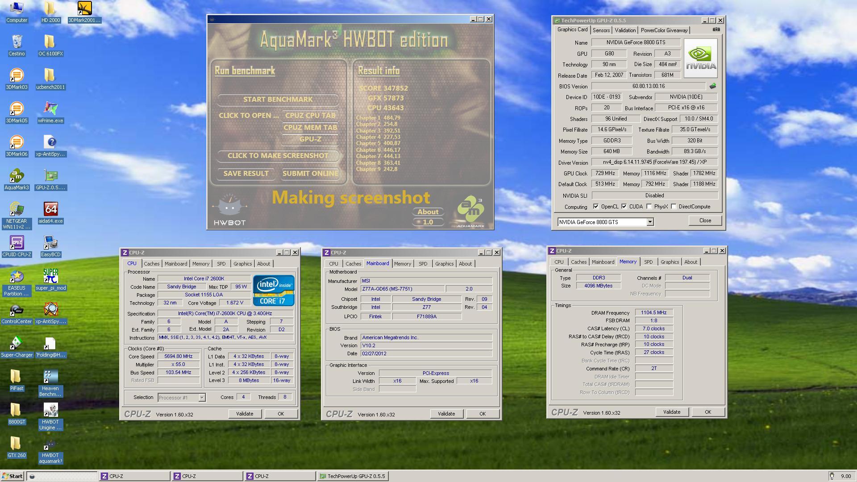Switch to GPU-Z taskbar button
Viewport: 857px width, 482px height.
353,476
